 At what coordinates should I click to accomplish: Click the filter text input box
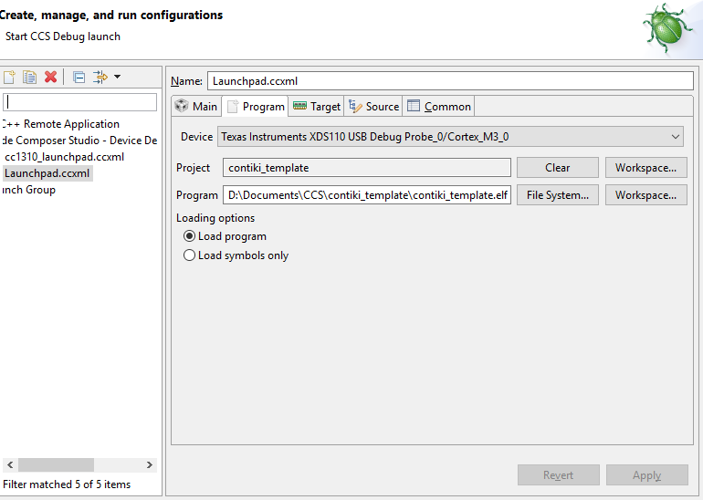click(79, 102)
